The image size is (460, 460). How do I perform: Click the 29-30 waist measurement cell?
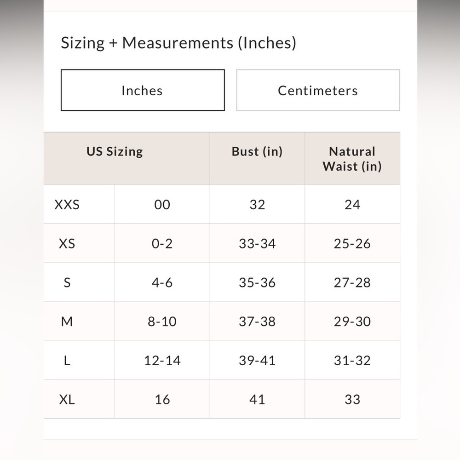coord(352,322)
